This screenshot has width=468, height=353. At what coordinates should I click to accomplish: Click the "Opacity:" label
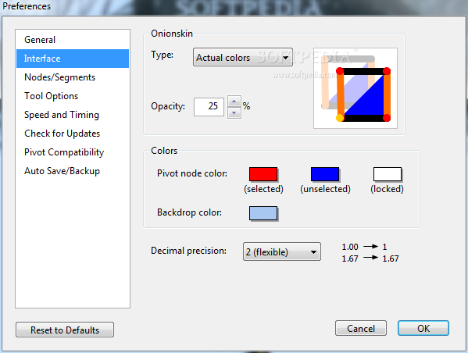(x=168, y=106)
